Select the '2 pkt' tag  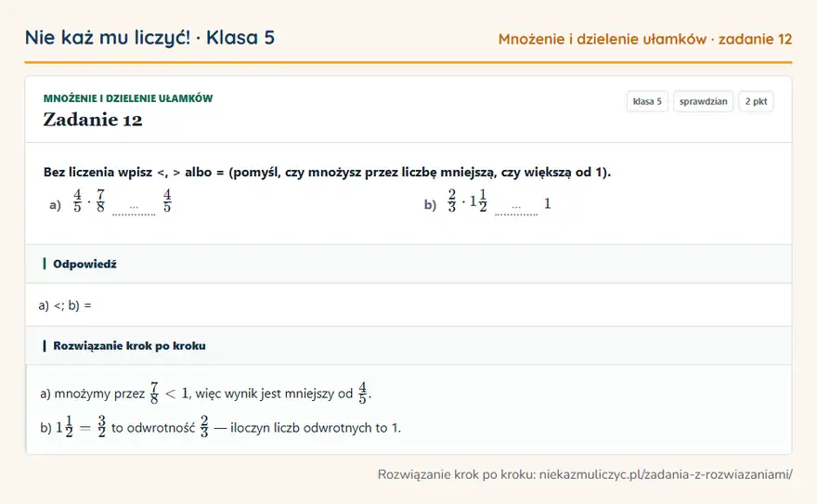point(756,101)
